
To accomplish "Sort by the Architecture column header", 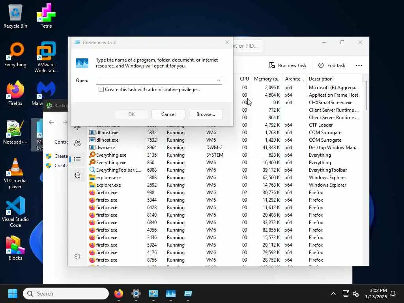I will click(x=294, y=79).
